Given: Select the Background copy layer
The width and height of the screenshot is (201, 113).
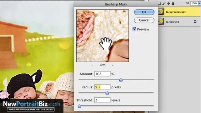Looking at the screenshot, I should (179, 12).
